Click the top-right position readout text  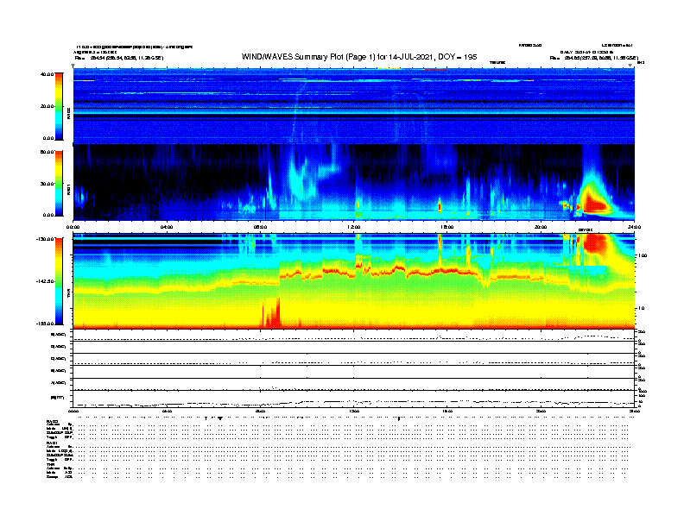point(594,58)
